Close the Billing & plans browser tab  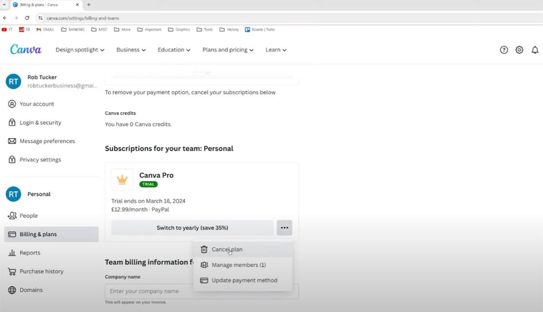(x=77, y=5)
